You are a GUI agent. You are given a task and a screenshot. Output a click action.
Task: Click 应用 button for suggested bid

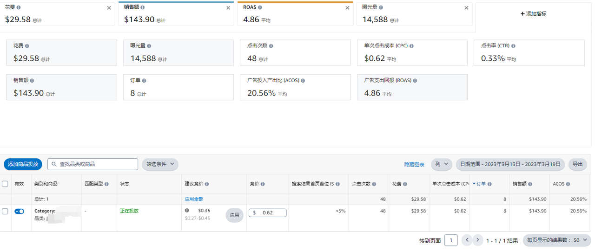(235, 215)
